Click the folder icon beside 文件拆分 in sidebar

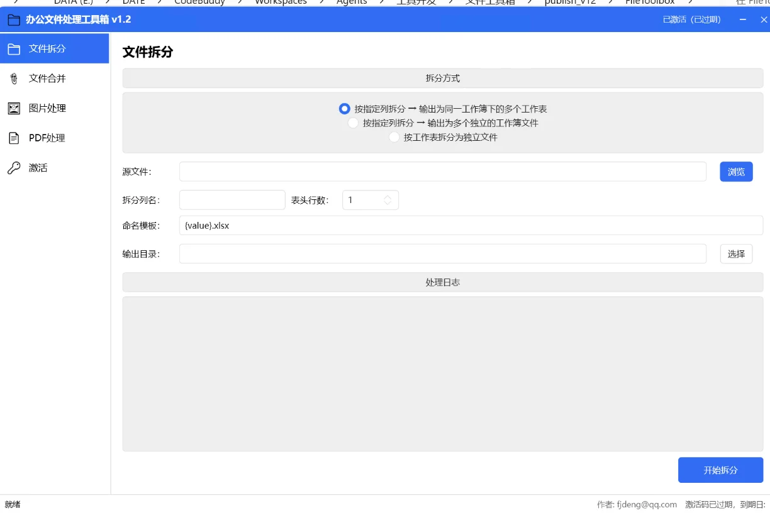tap(14, 48)
